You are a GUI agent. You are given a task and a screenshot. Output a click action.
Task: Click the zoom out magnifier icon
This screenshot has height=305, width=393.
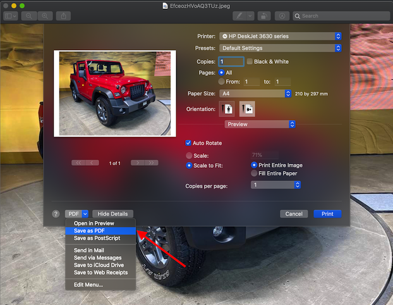29,16
